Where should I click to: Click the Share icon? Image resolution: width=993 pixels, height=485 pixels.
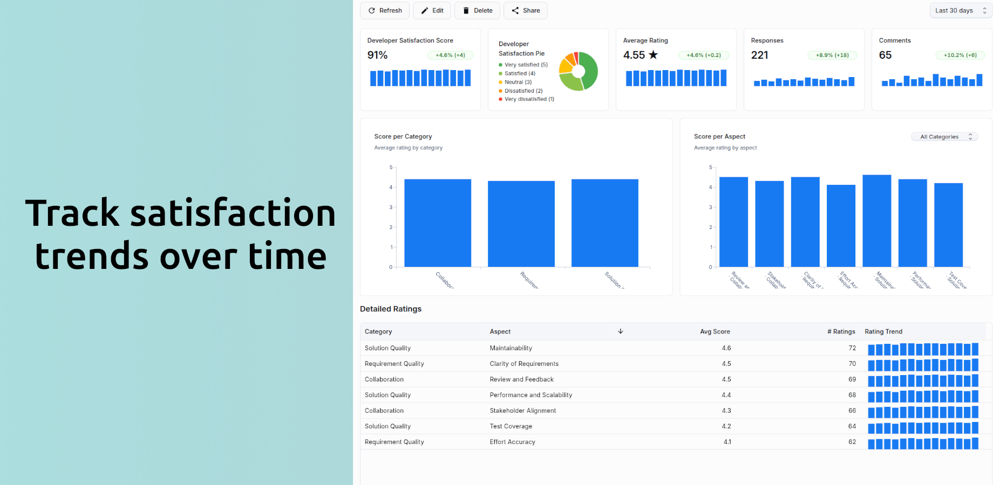[514, 10]
